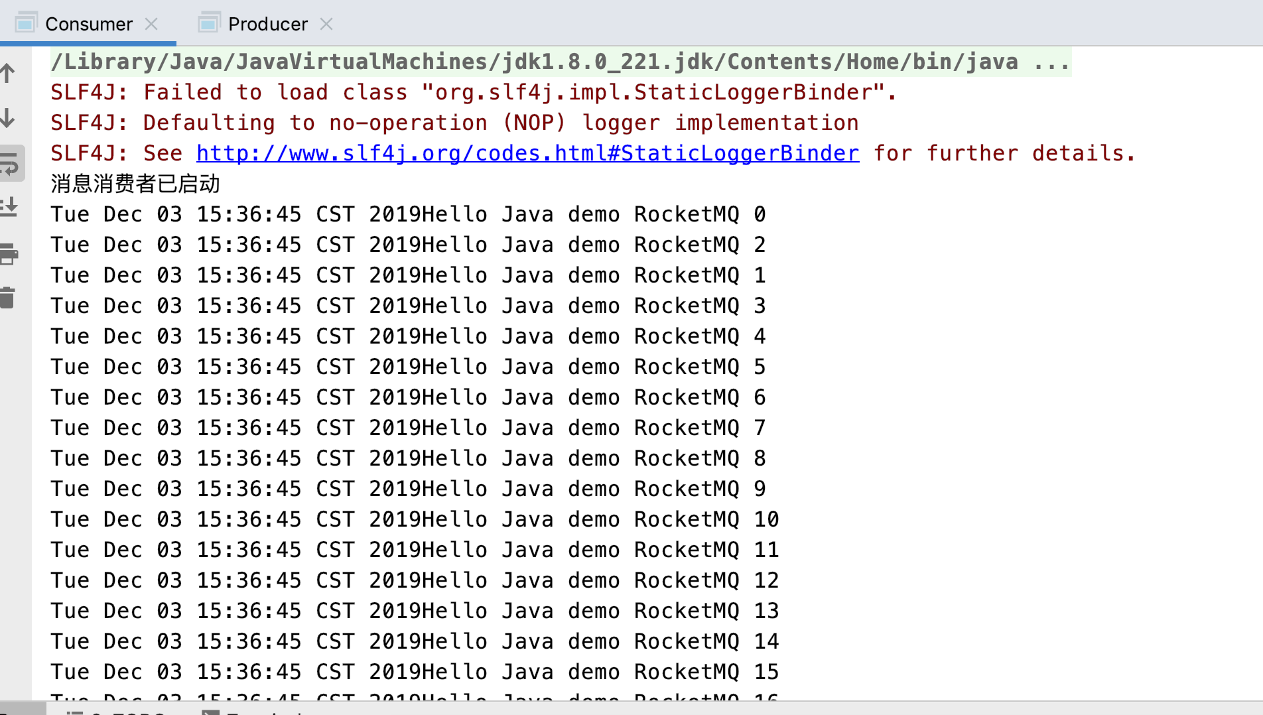
Task: Click the log line ending 'RocketMQ 7'
Action: pos(408,428)
